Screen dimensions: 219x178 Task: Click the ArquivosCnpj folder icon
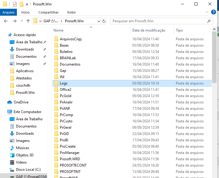coord(56,39)
